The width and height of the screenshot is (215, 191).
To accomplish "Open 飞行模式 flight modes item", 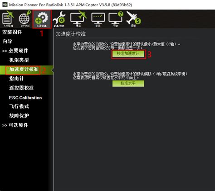I will (x=19, y=107).
